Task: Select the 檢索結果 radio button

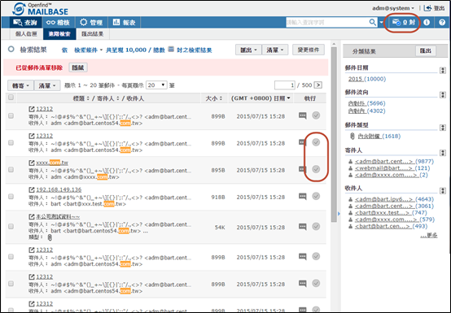Action: tap(11, 50)
